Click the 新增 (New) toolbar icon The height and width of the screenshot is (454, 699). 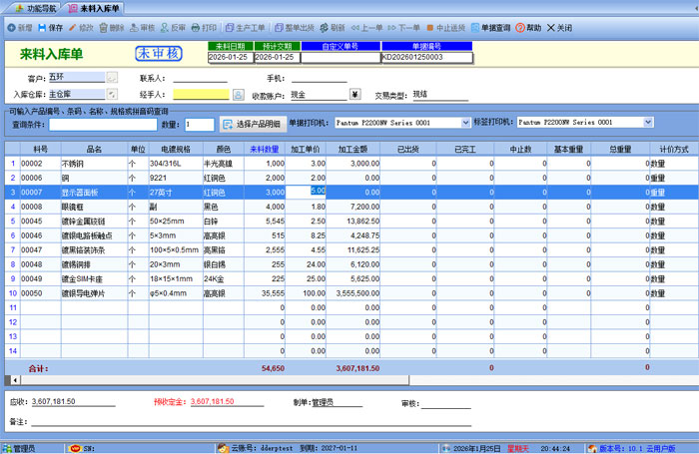pyautogui.click(x=20, y=27)
